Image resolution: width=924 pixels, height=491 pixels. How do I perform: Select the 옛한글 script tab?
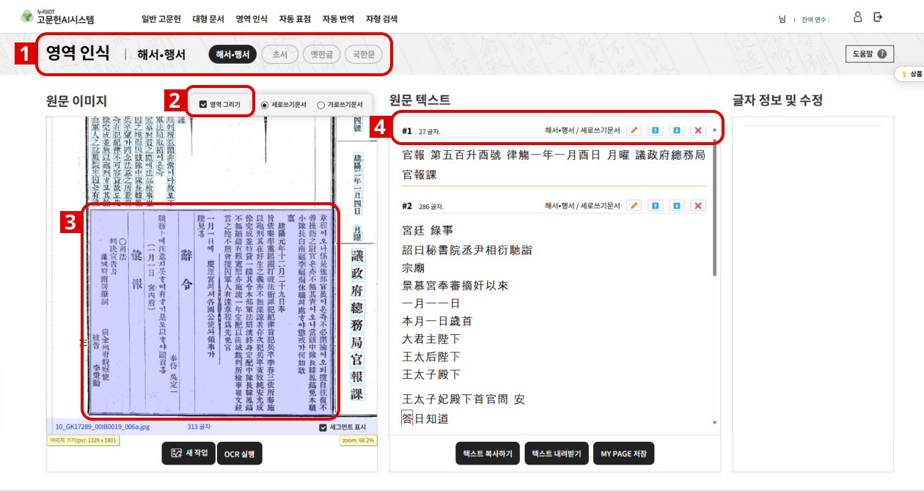coord(322,54)
